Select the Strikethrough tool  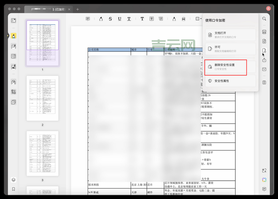coord(110,19)
